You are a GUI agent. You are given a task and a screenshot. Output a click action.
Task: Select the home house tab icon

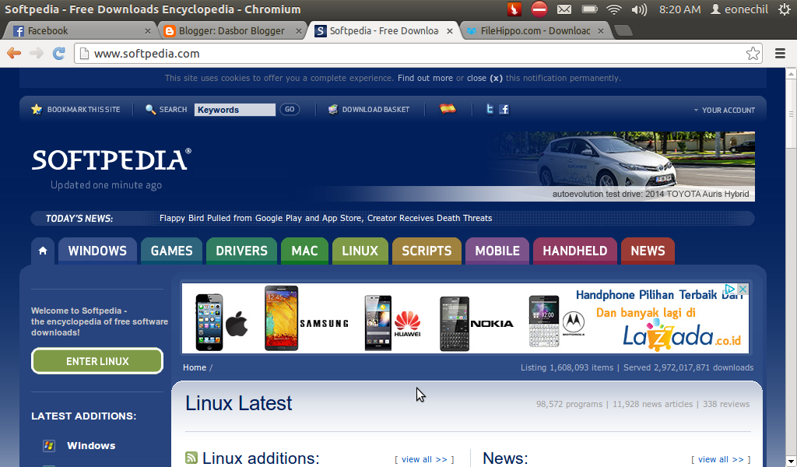coord(43,251)
